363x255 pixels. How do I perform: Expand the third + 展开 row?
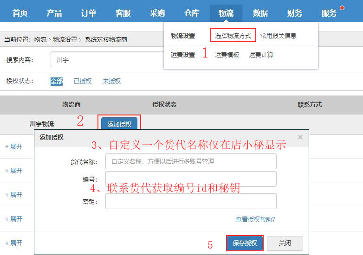pos(14,195)
